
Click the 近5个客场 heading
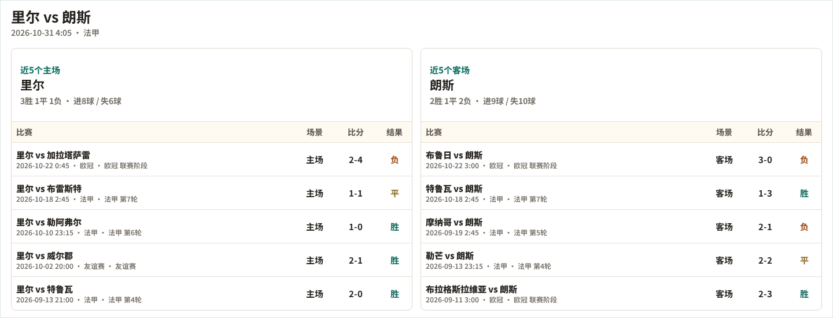pyautogui.click(x=449, y=70)
